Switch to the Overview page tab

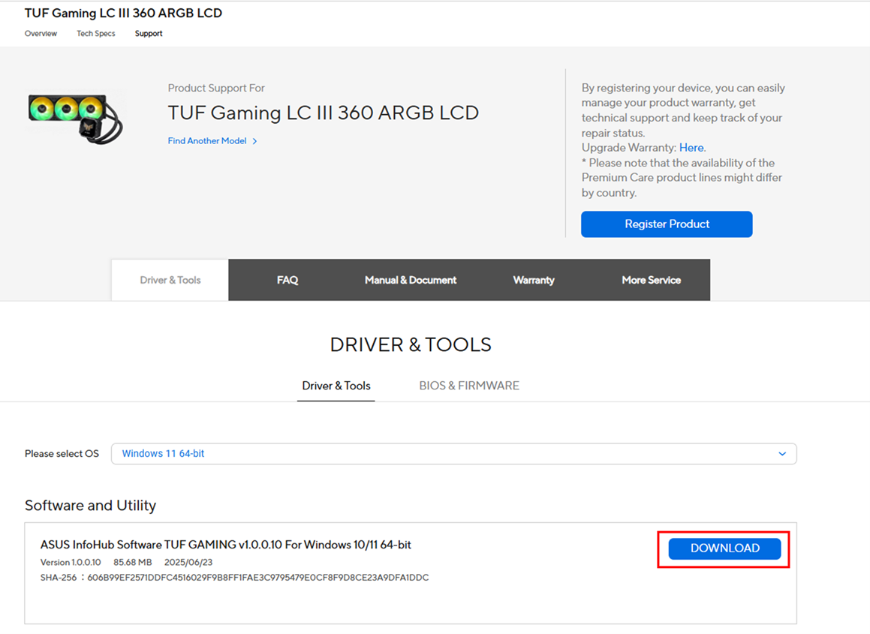(x=41, y=33)
